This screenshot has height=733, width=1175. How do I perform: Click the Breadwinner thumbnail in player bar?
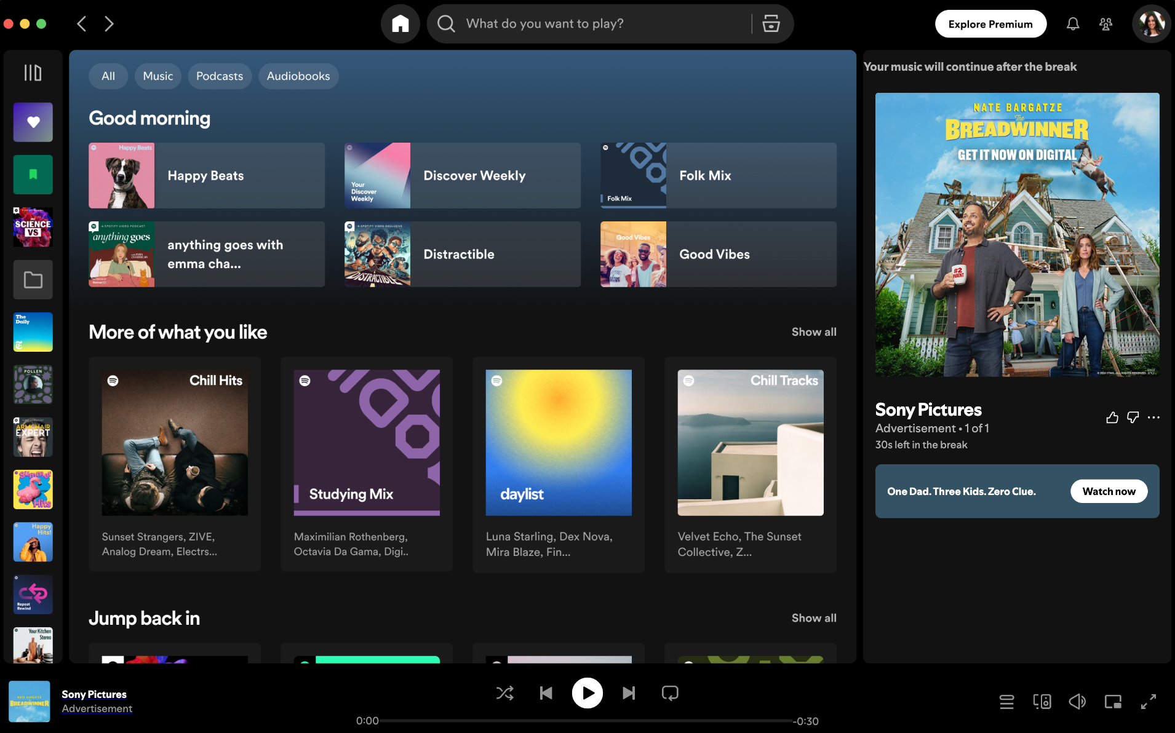30,702
